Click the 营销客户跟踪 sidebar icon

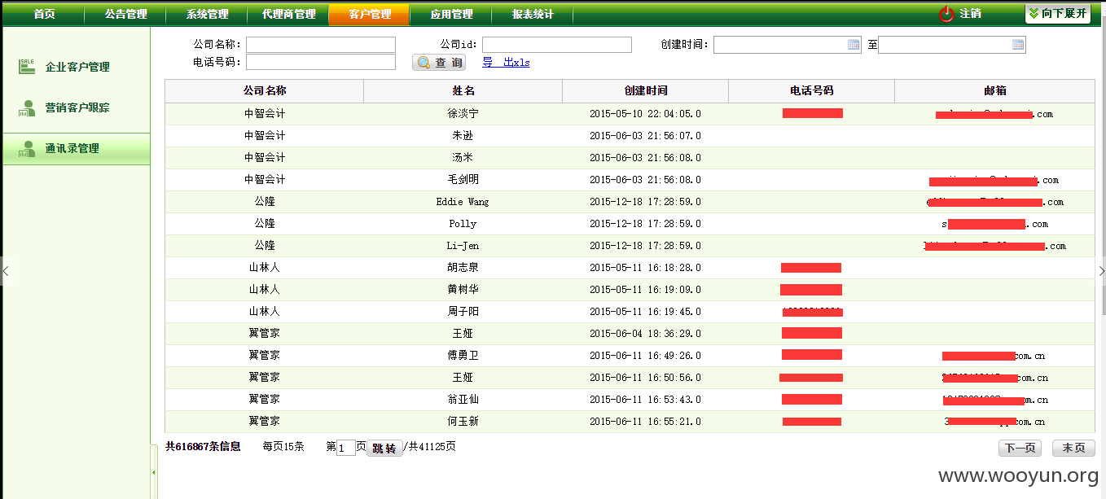pyautogui.click(x=27, y=107)
